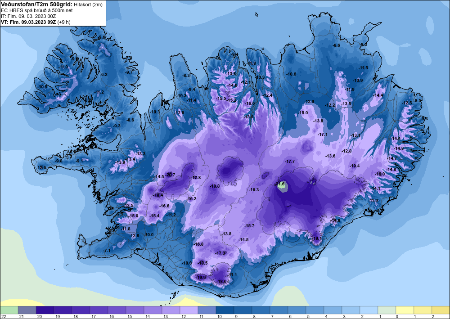Screen dimensions: 450x319
Task: Click the -12.4 temperature label
Action: click(267, 95)
